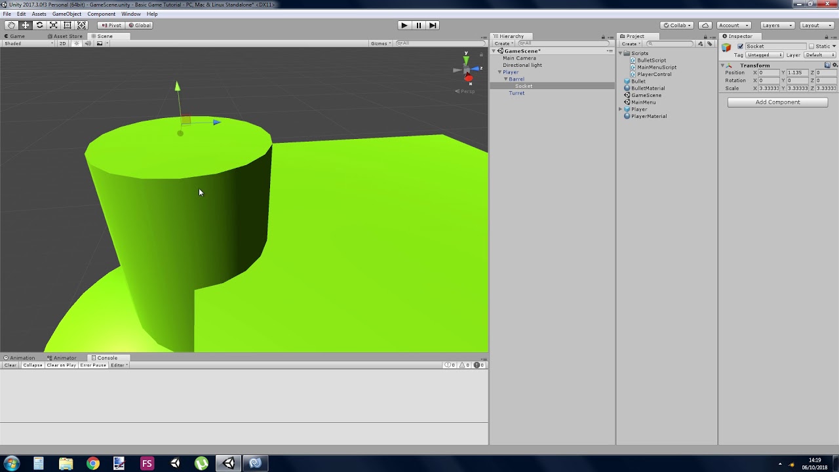Click the Step frame button
Viewport: 839px width, 472px height.
[433, 25]
